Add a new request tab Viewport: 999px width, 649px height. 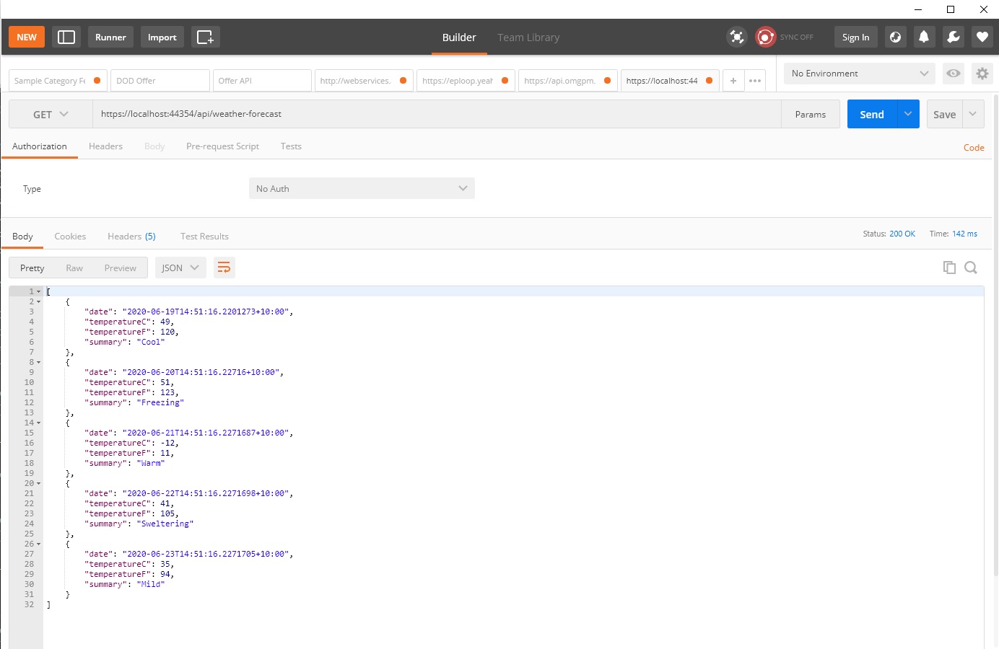pyautogui.click(x=733, y=81)
